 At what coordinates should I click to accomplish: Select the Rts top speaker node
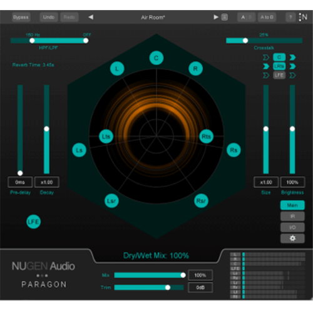pyautogui.click(x=207, y=136)
